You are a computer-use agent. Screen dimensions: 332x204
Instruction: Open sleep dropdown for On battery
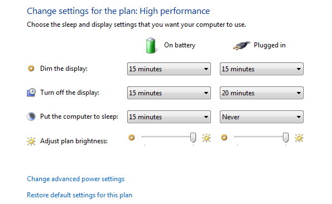point(169,116)
